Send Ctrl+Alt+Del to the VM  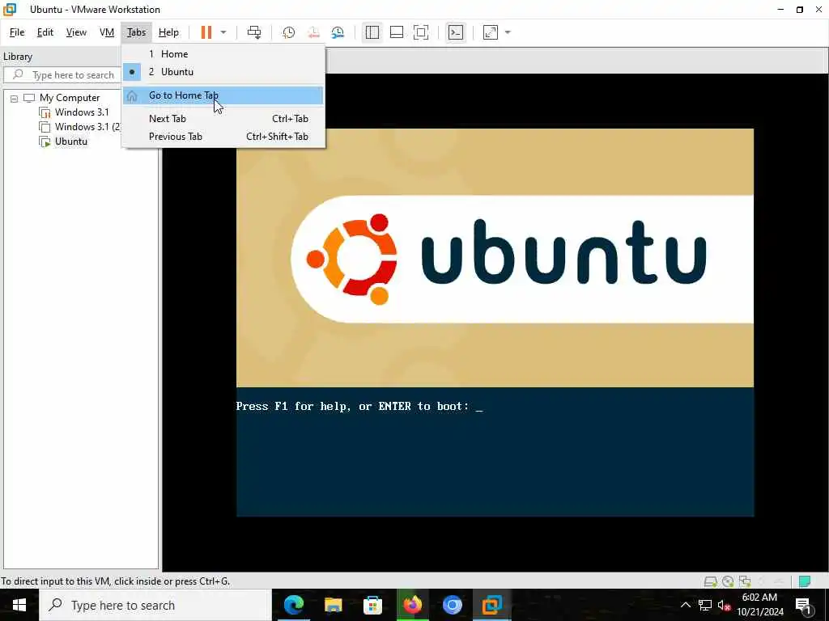click(x=254, y=32)
